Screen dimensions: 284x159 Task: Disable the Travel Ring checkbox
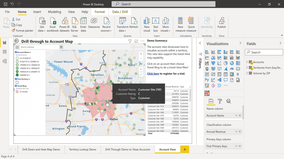coord(16,86)
